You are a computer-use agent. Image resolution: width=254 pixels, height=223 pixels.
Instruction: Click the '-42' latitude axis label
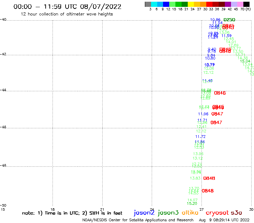tap(3, 54)
